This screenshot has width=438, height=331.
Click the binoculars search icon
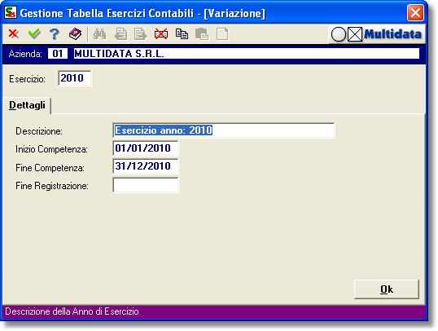pyautogui.click(x=99, y=34)
